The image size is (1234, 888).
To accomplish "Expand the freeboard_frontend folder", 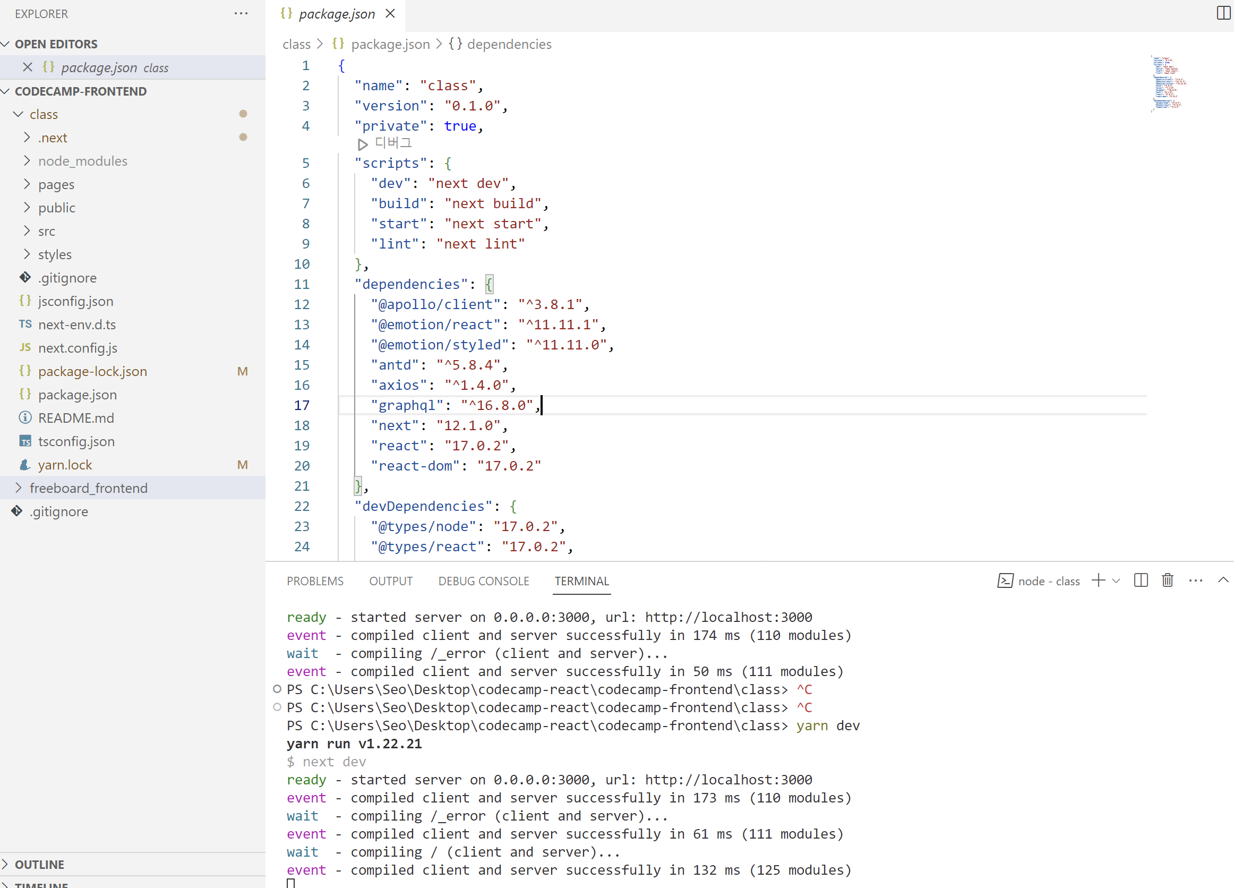I will coord(18,488).
